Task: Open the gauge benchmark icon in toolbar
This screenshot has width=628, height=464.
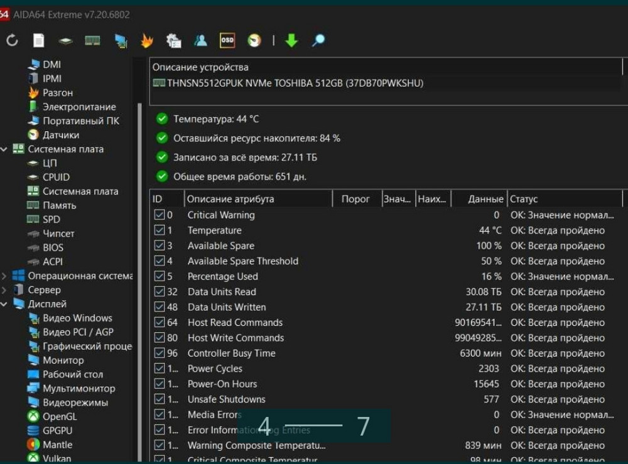Action: (254, 41)
